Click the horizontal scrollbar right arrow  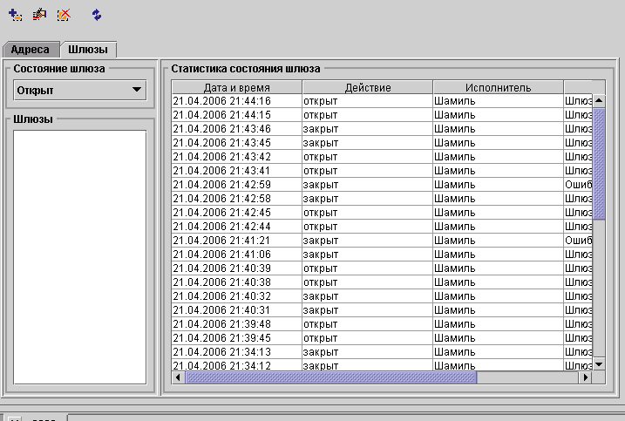click(x=586, y=377)
